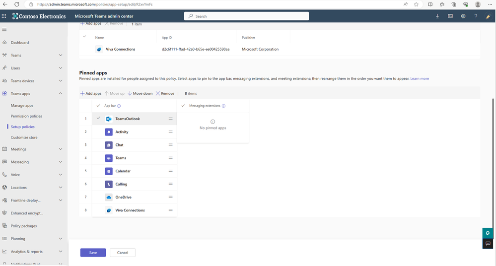Open Enhanced encryption policies page
The width and height of the screenshot is (496, 266).
coord(27,213)
